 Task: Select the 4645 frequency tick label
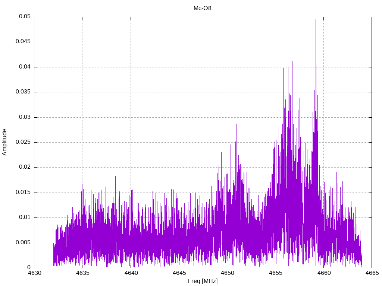[x=179, y=273]
